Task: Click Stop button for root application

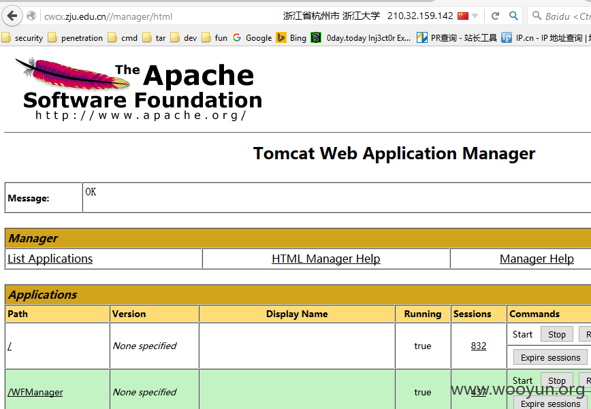Action: [x=557, y=334]
